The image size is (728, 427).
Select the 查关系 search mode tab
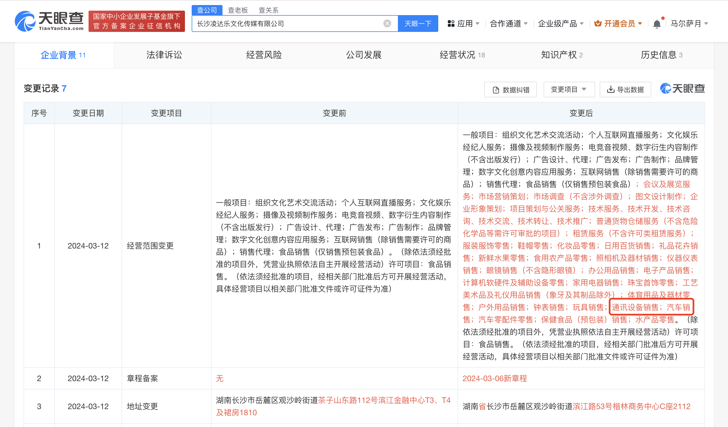click(x=268, y=10)
